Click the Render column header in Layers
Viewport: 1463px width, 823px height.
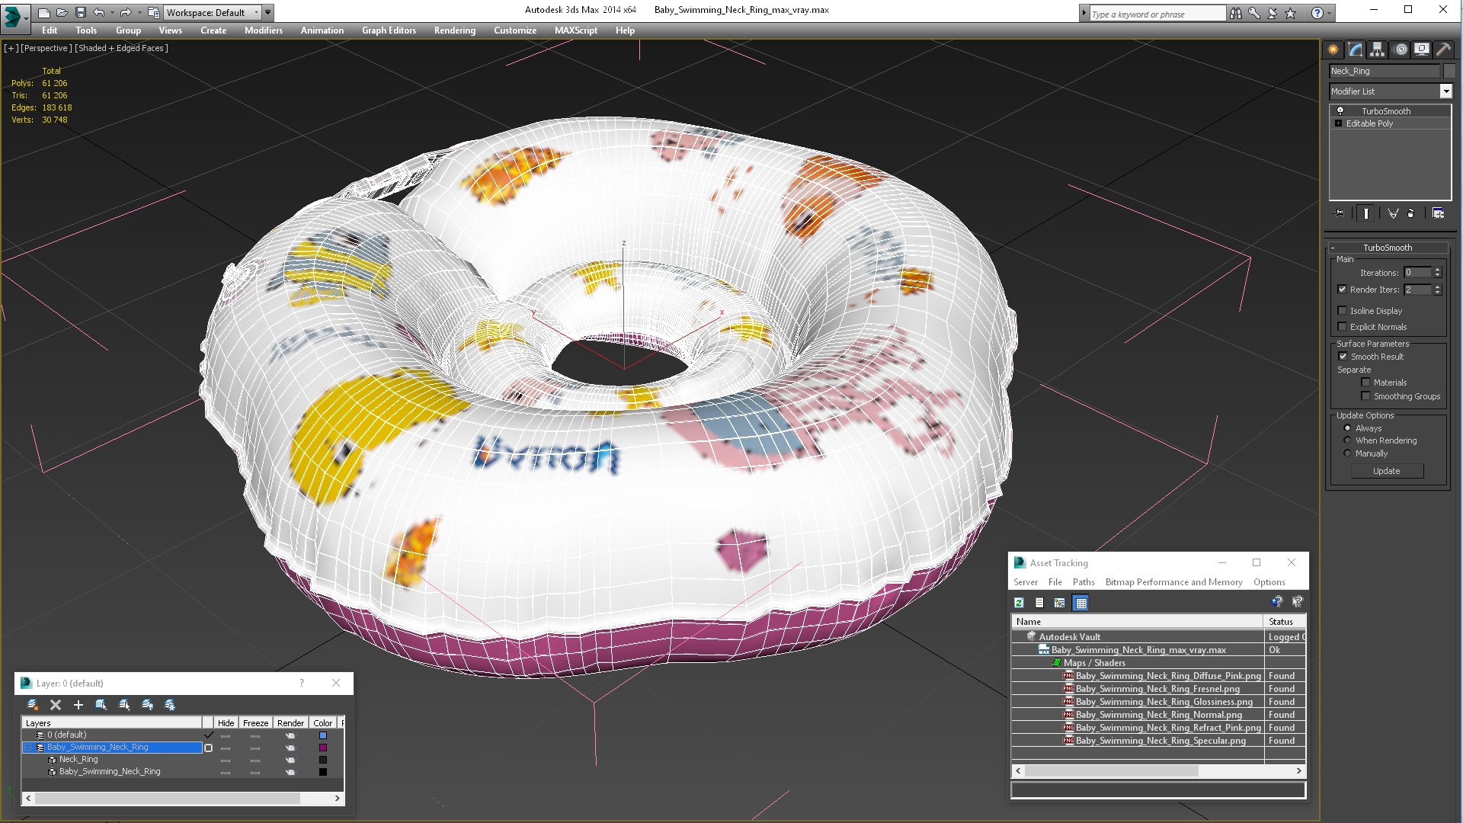pos(290,723)
